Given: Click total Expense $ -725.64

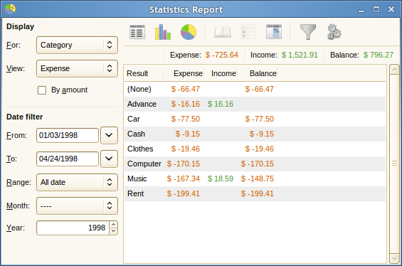Looking at the screenshot, I should (222, 55).
